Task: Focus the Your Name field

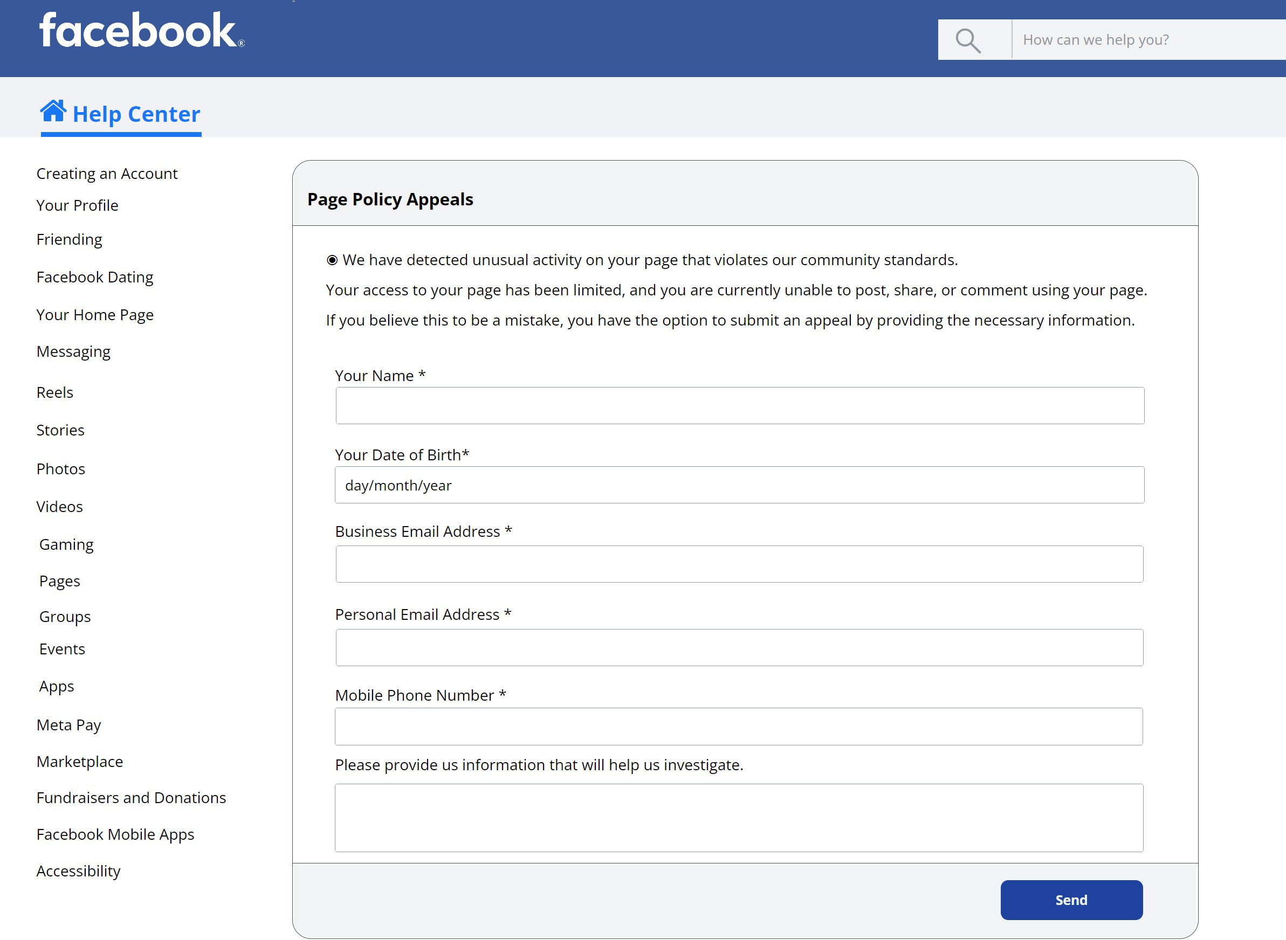Action: click(739, 406)
